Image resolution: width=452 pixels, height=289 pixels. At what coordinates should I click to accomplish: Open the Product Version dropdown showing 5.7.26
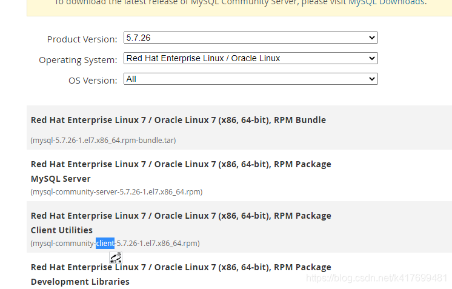pyautogui.click(x=250, y=38)
